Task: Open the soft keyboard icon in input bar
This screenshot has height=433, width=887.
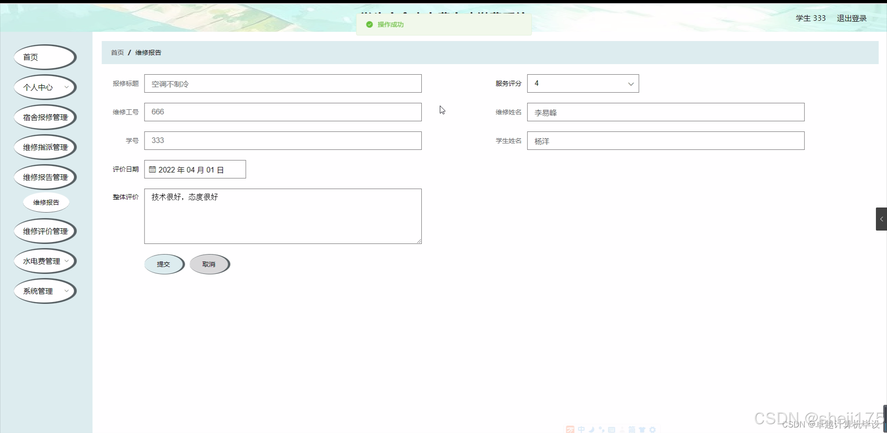Action: pos(612,429)
